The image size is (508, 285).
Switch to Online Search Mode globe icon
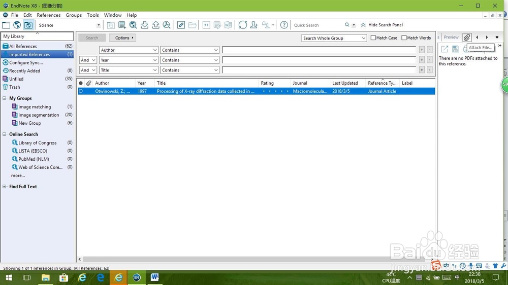coord(17,25)
